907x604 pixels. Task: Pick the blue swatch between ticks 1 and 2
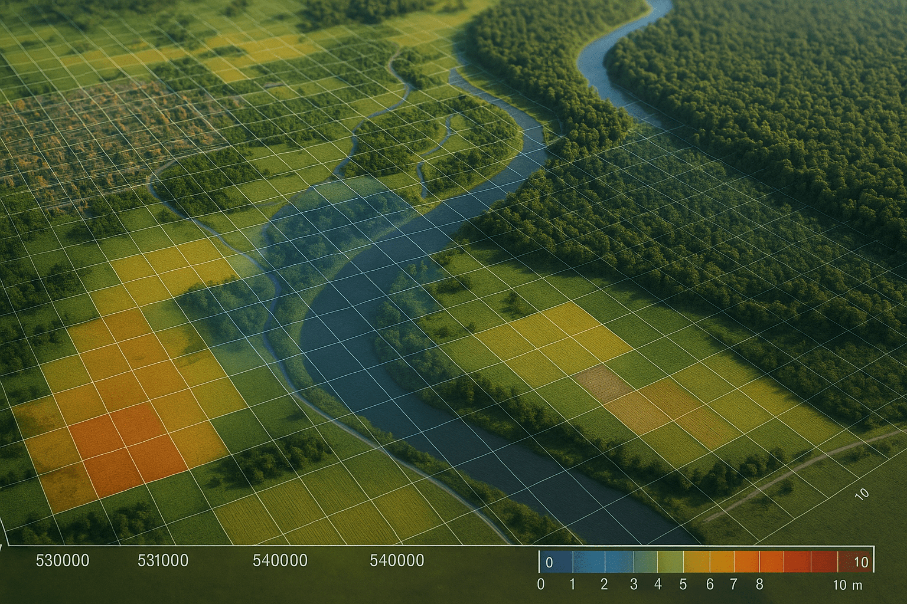[x=589, y=562]
